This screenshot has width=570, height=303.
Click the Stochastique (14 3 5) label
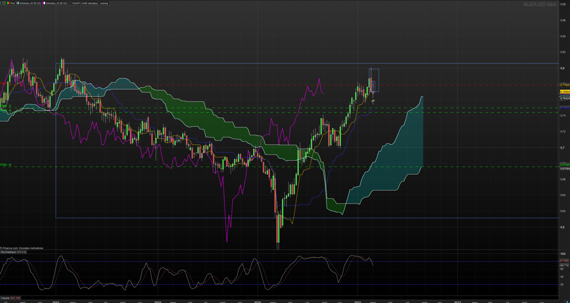pyautogui.click(x=13, y=252)
